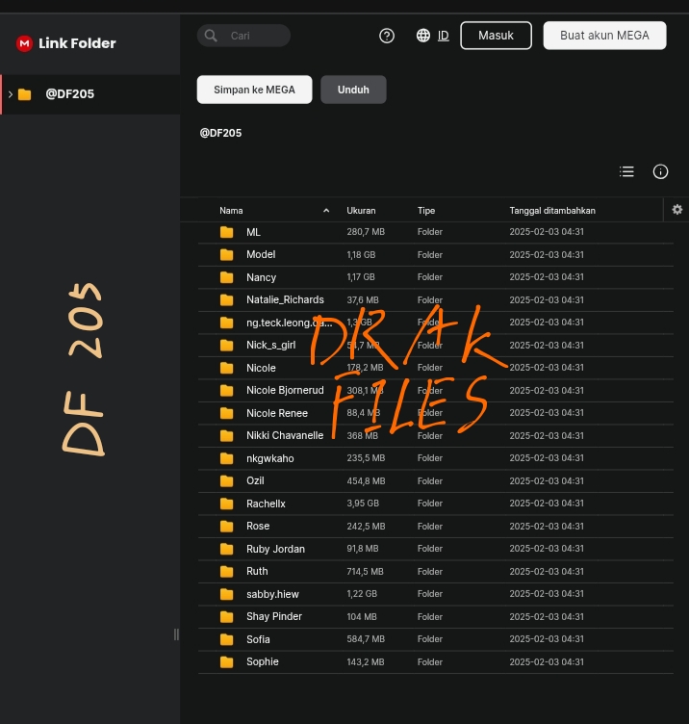Open the ID language selector
This screenshot has width=689, height=724.
[x=443, y=36]
